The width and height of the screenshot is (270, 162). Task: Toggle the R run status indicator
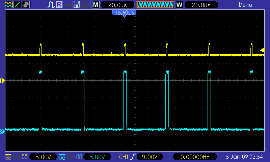coord(59,5)
